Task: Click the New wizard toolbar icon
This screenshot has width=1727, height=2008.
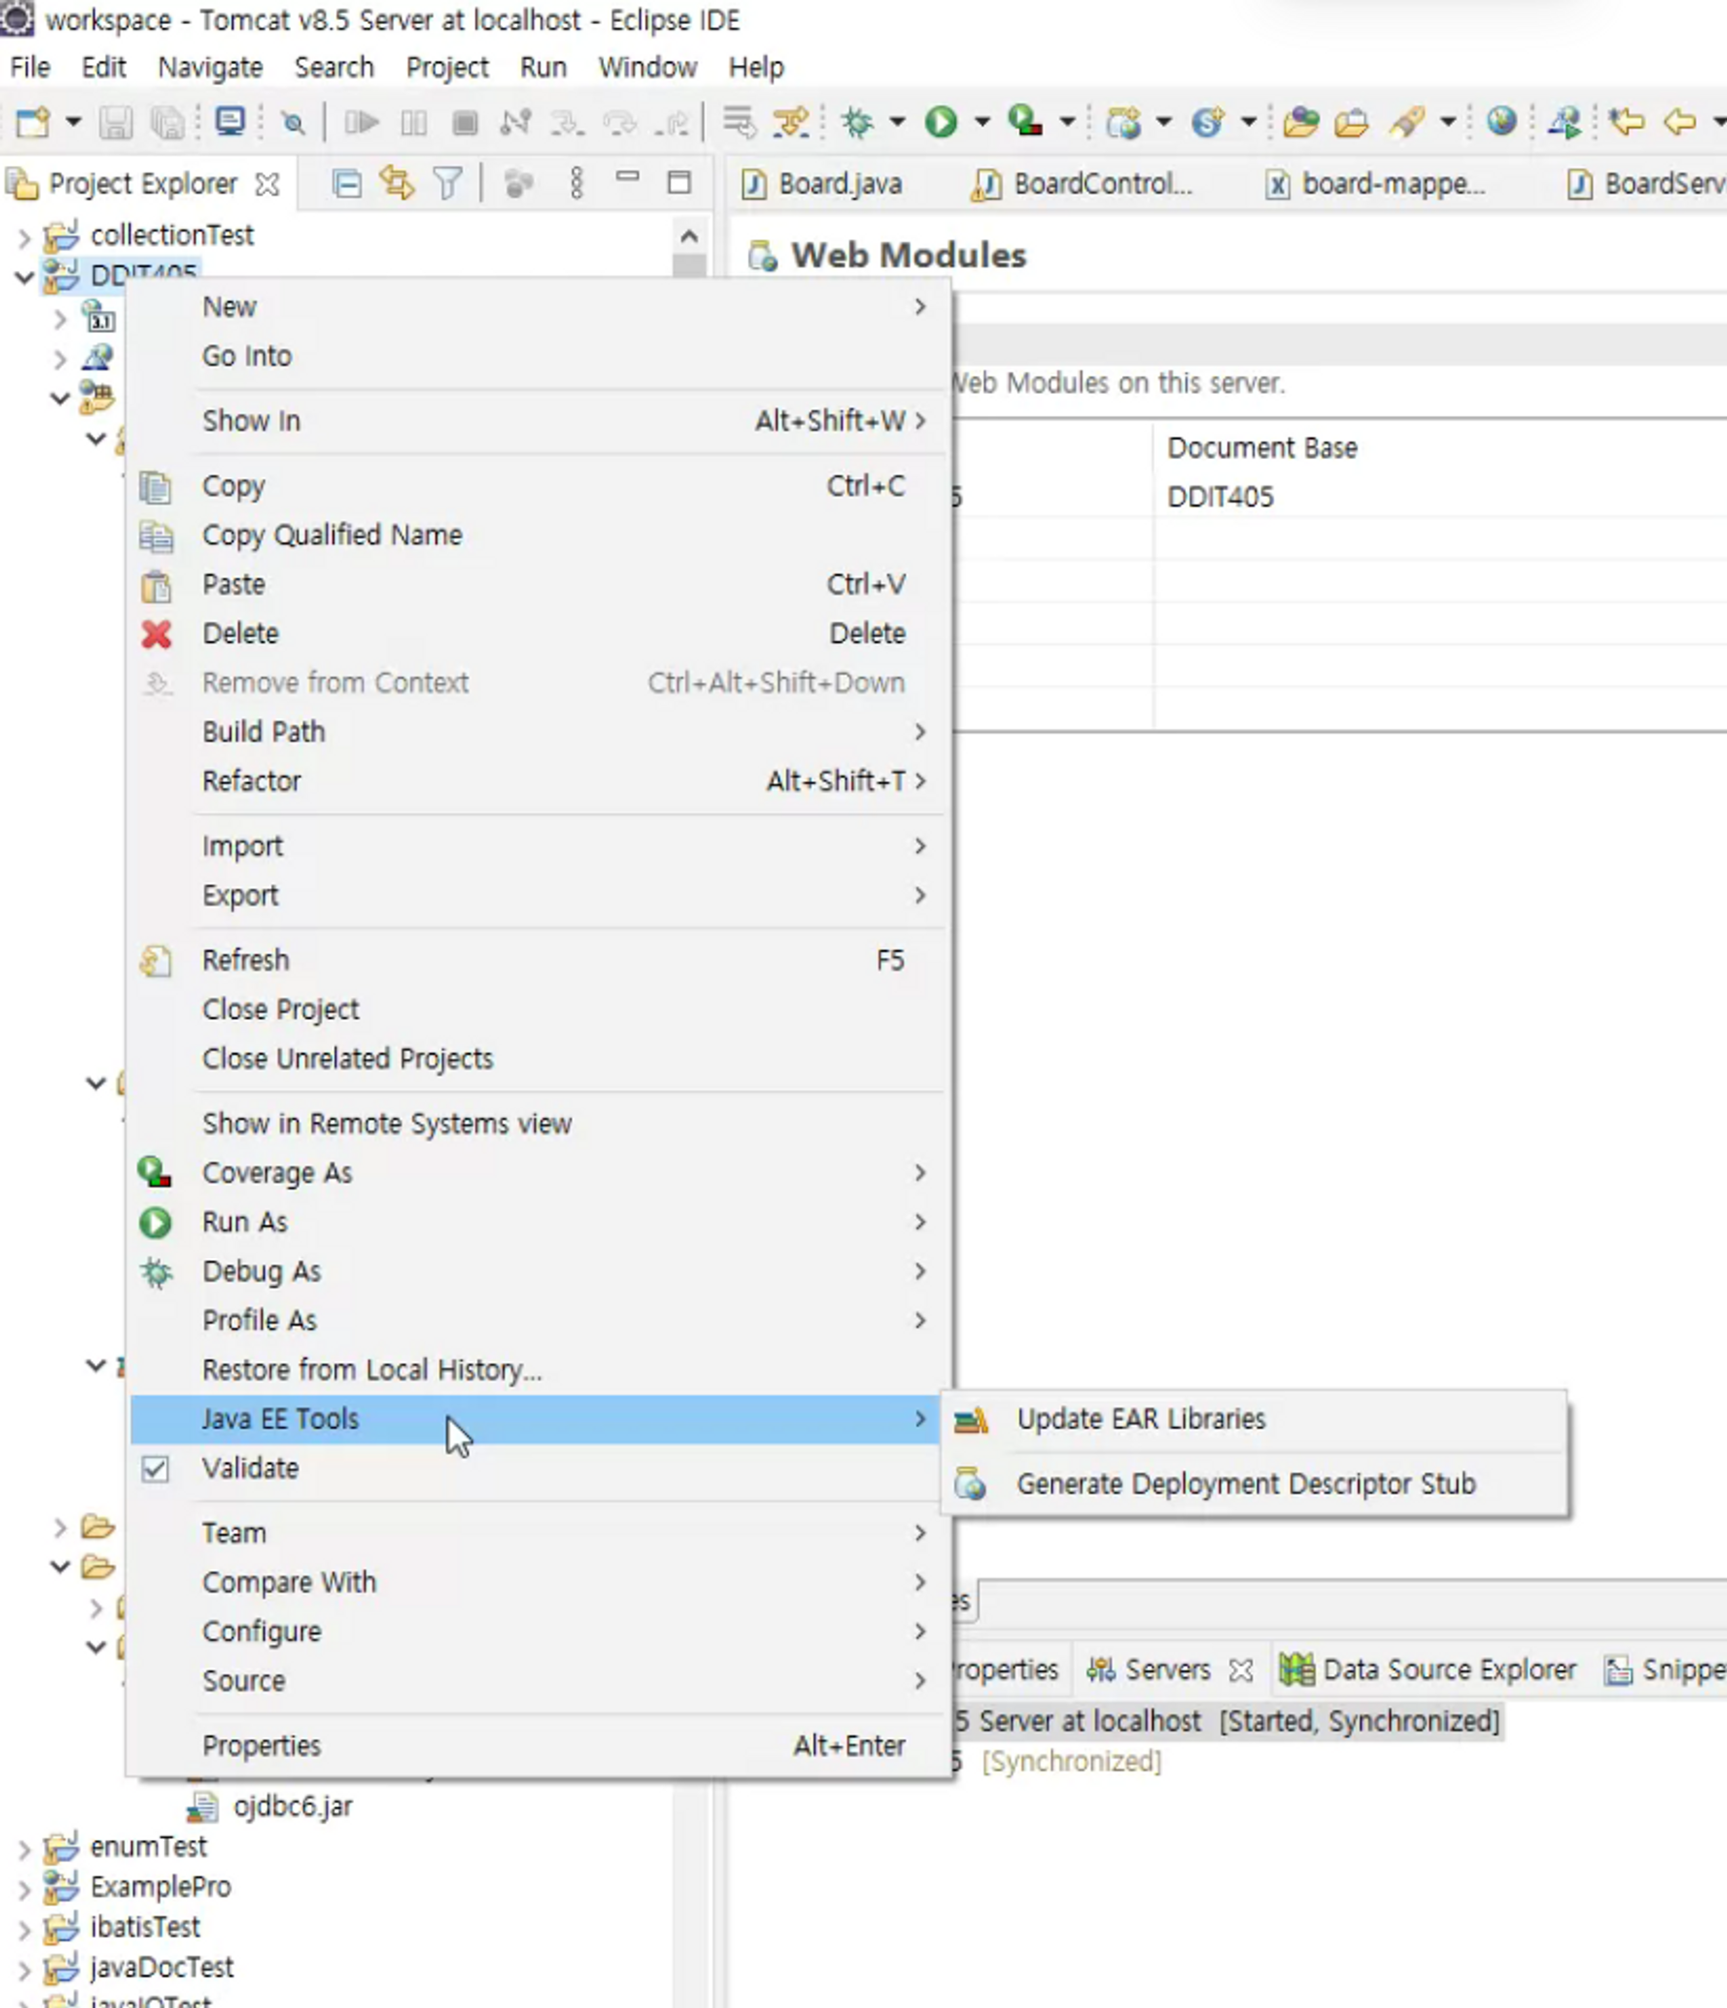Action: coord(33,122)
